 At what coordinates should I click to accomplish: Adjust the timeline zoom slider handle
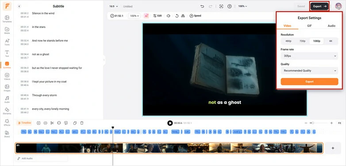pyautogui.click(x=313, y=123)
